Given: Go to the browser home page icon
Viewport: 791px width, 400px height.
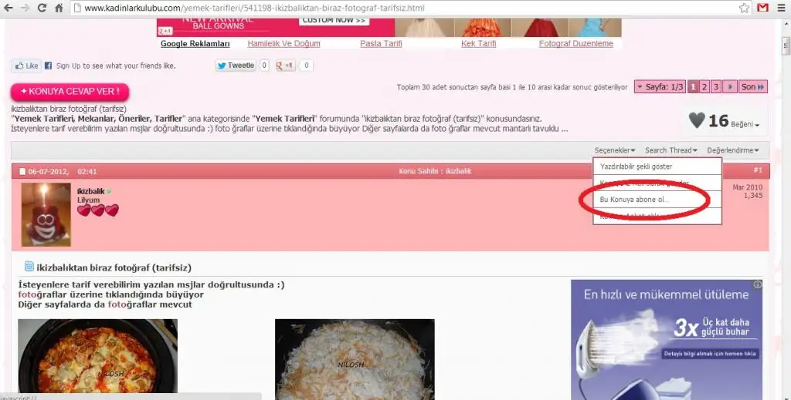Looking at the screenshot, I should 59,8.
